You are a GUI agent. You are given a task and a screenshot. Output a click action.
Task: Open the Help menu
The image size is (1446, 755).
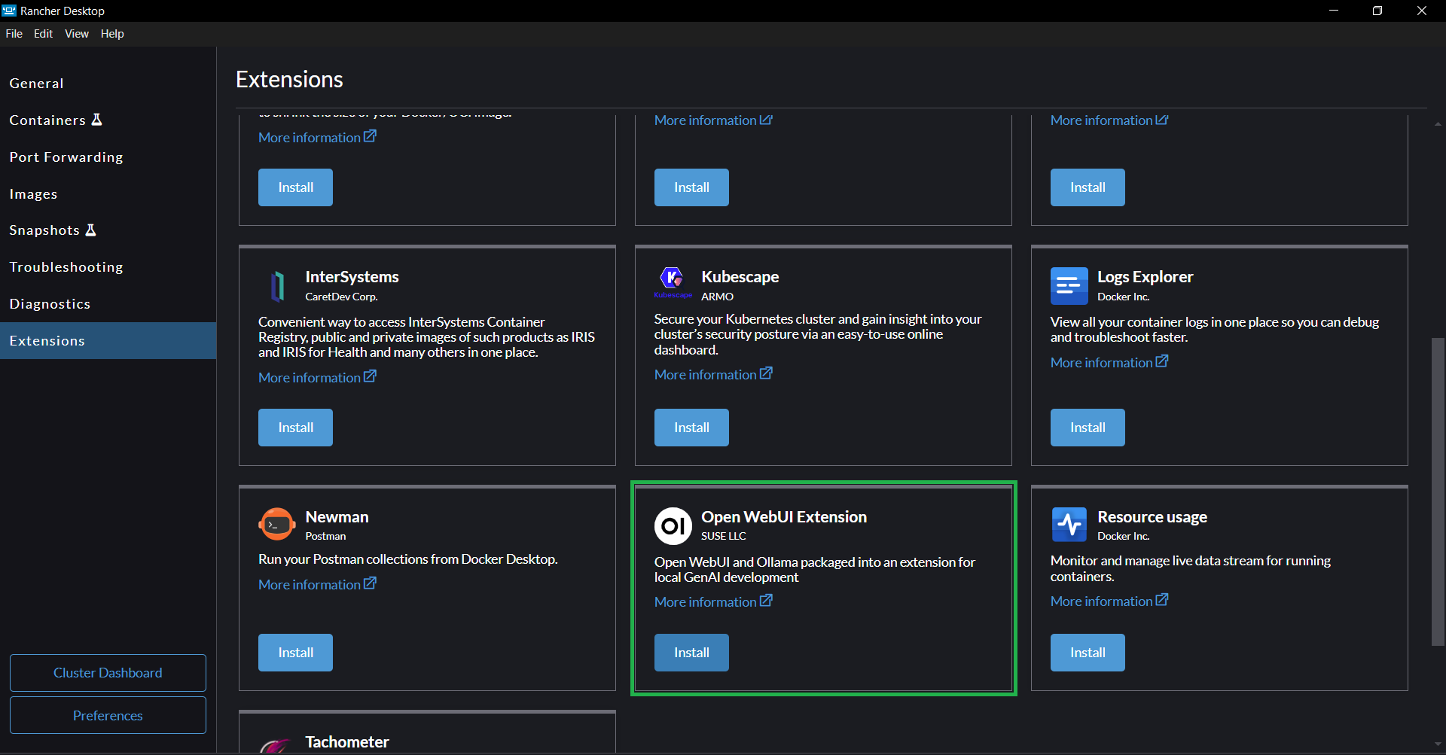pyautogui.click(x=111, y=33)
